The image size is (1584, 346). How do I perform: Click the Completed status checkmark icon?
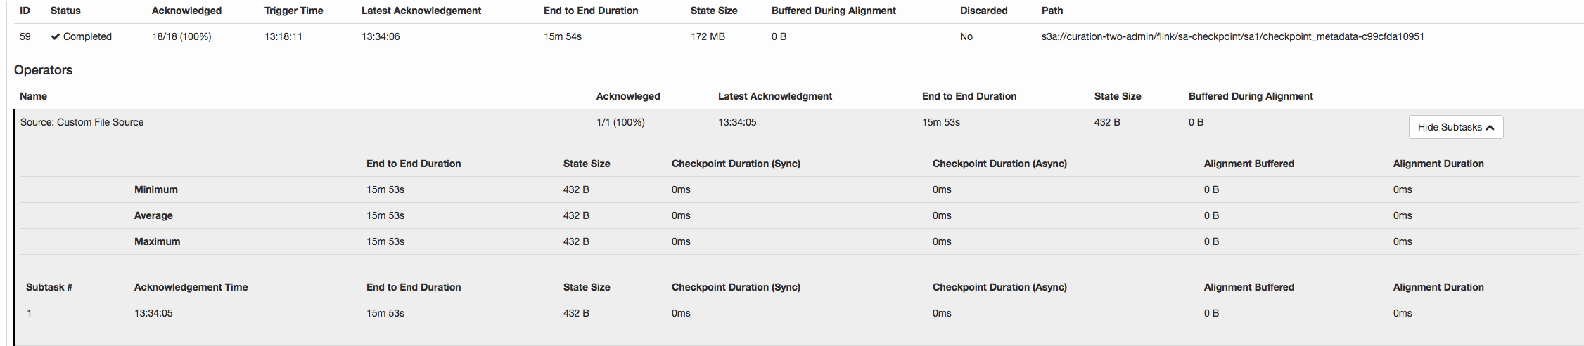(x=55, y=37)
